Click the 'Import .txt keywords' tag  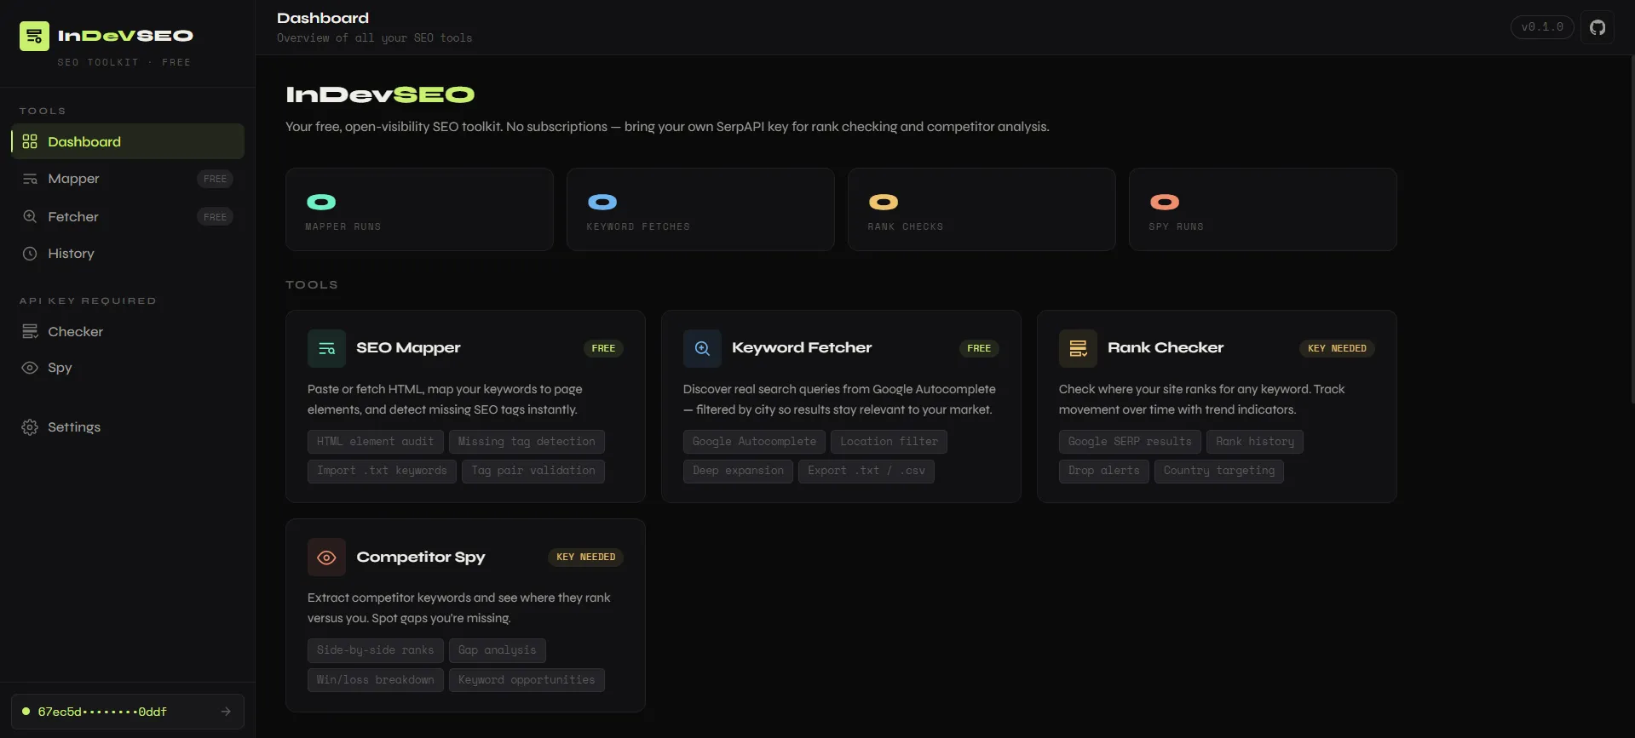[382, 471]
